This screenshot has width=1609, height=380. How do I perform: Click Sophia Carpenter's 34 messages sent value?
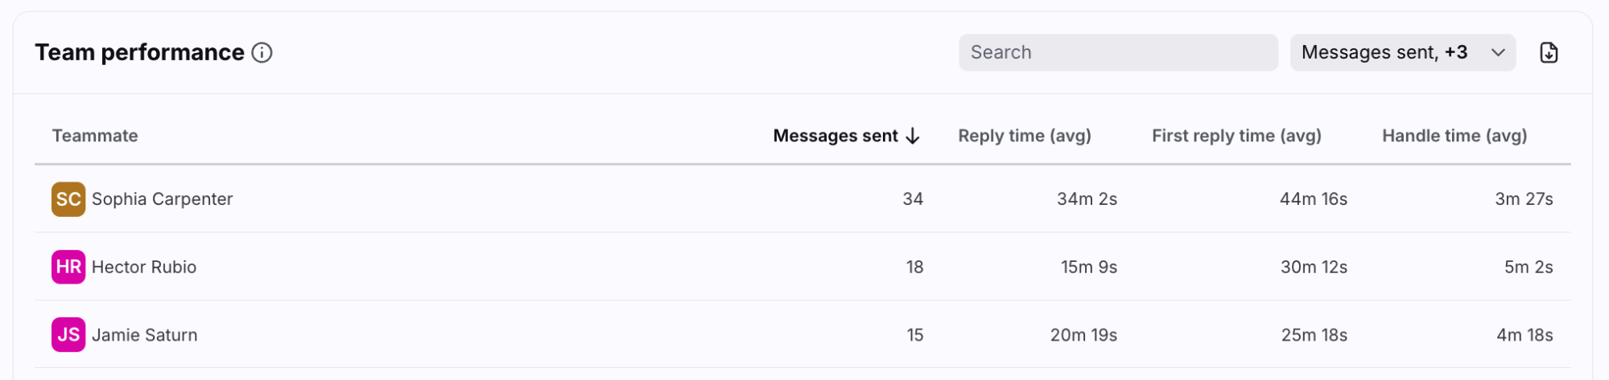click(x=913, y=199)
